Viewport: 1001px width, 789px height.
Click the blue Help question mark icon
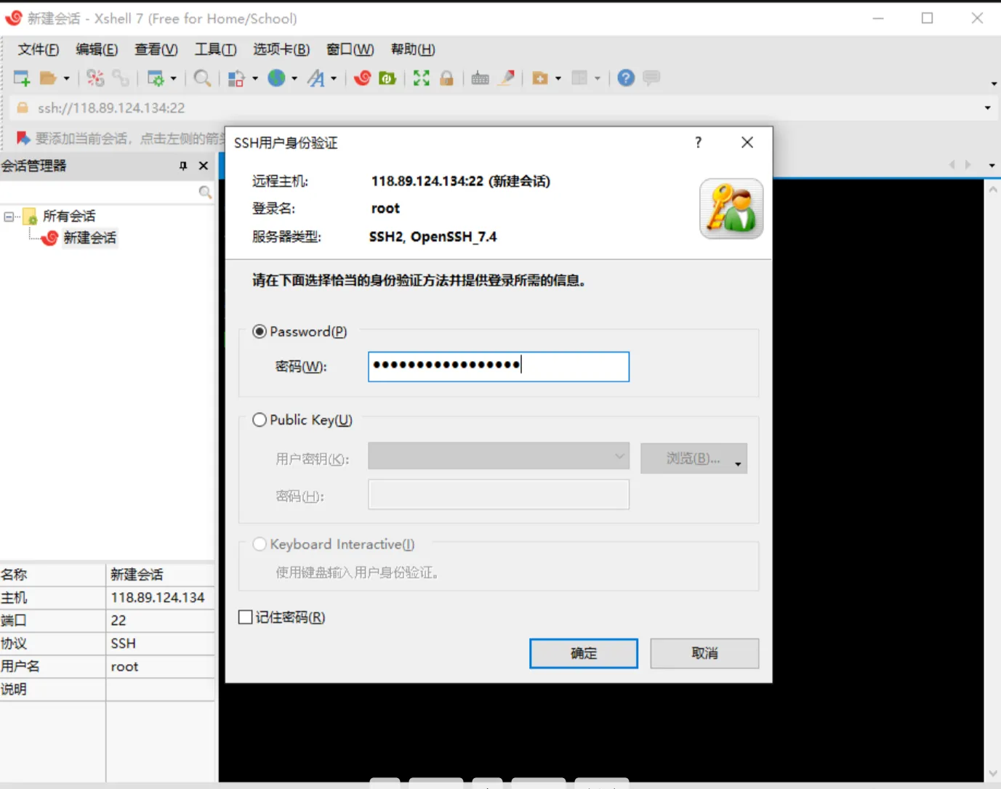pyautogui.click(x=626, y=78)
